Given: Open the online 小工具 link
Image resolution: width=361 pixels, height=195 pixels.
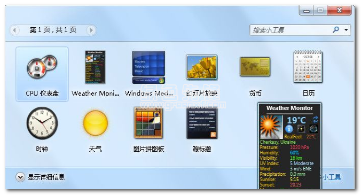Looking at the screenshot, I should click(x=331, y=177).
